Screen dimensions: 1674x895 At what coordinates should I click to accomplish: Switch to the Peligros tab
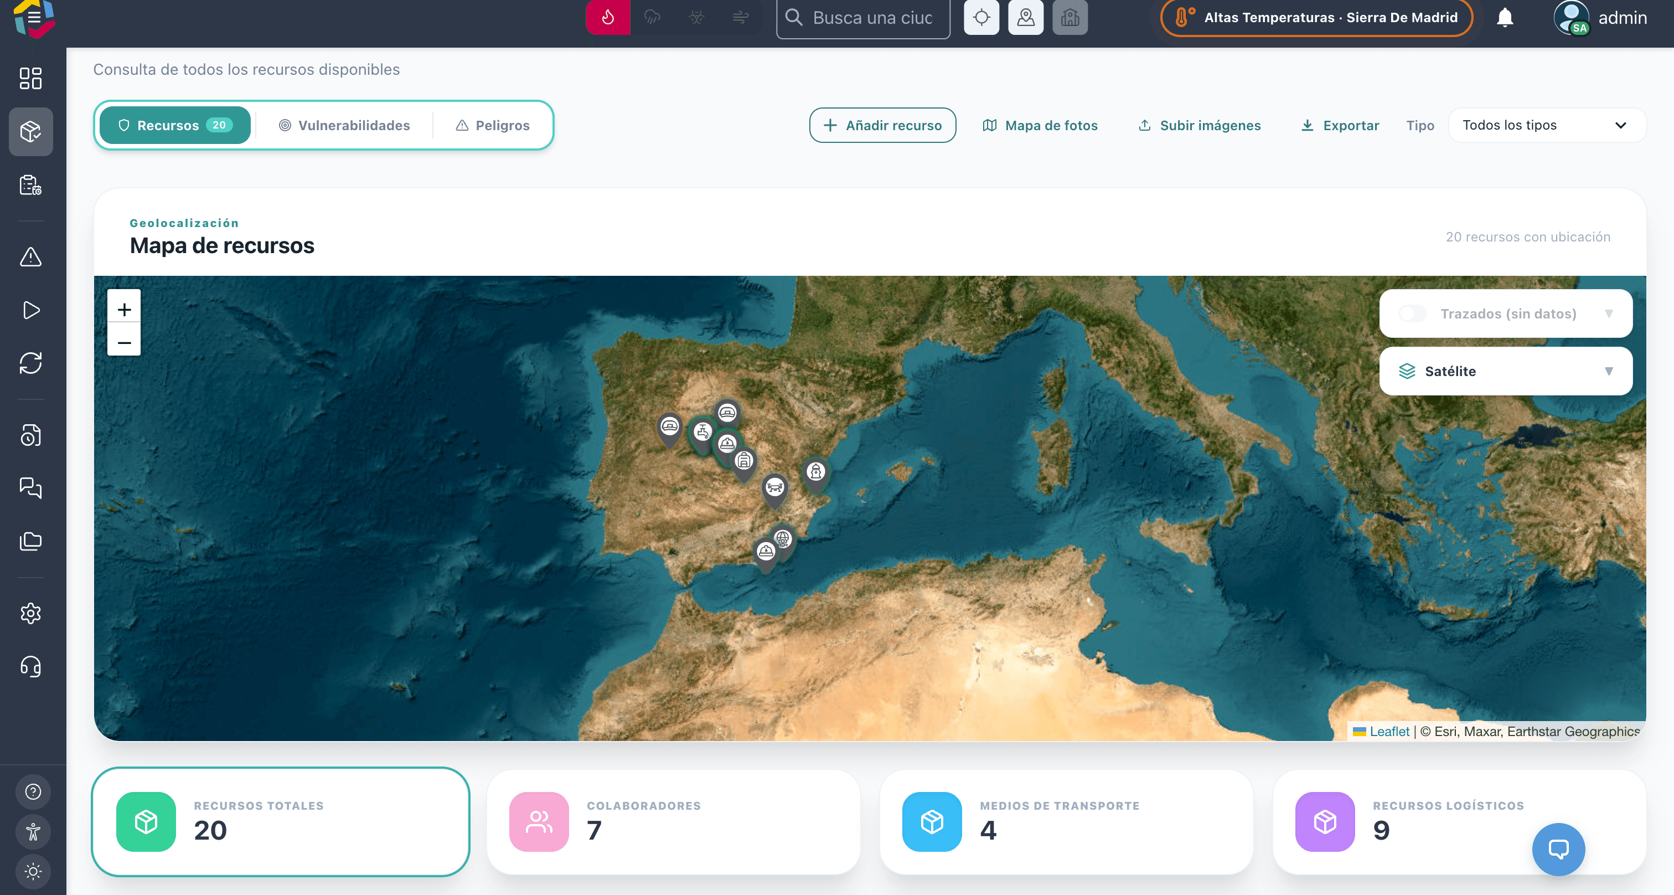point(493,125)
